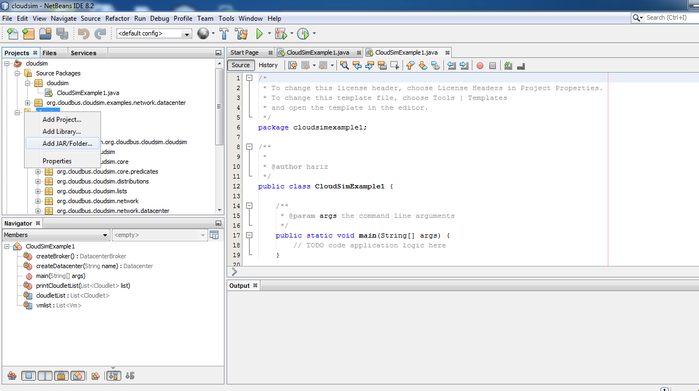
Task: Toggle Bookmark icon in the editor toolbar
Action: [435, 66]
